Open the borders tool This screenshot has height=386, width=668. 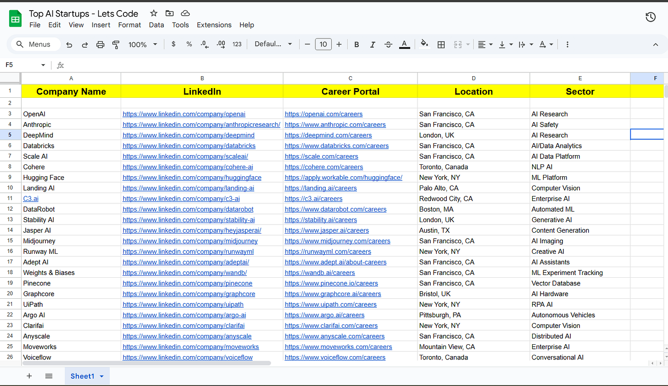[441, 45]
